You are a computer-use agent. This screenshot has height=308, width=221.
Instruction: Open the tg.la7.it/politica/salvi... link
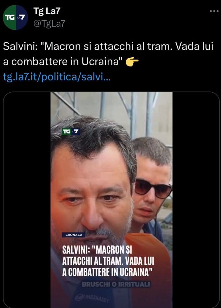[x=57, y=77]
